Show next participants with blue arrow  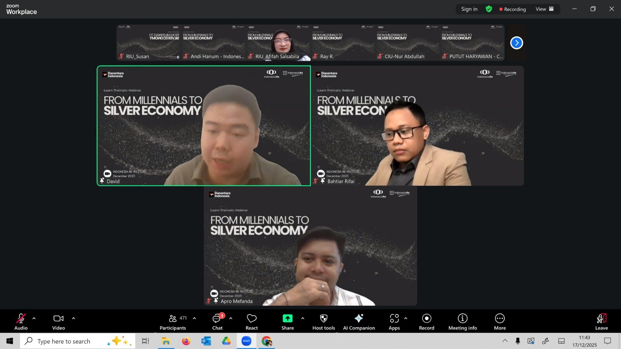[516, 43]
